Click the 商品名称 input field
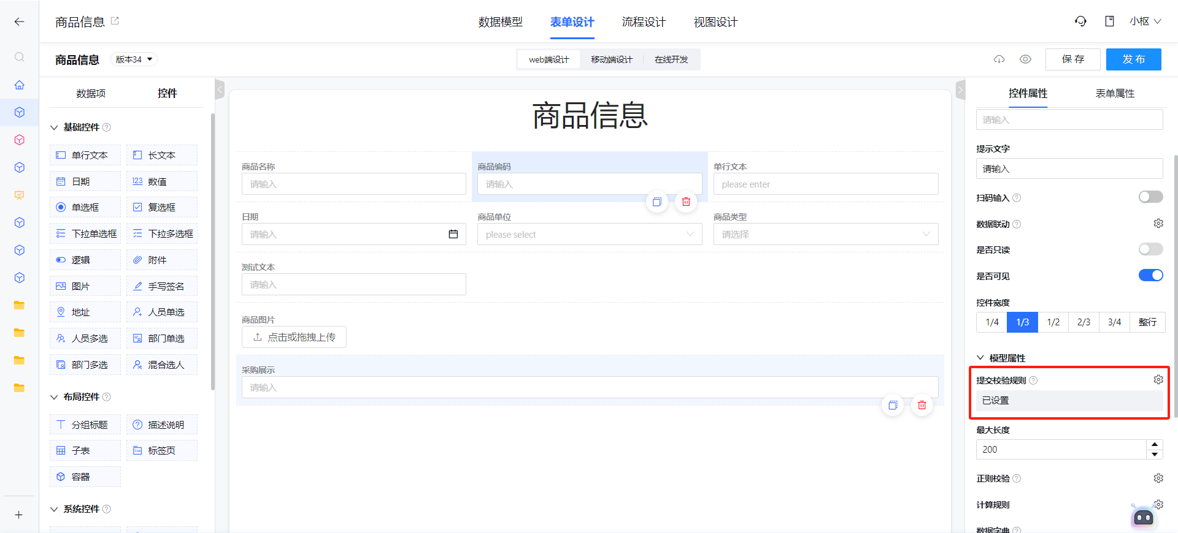The height and width of the screenshot is (533, 1178). pos(354,184)
